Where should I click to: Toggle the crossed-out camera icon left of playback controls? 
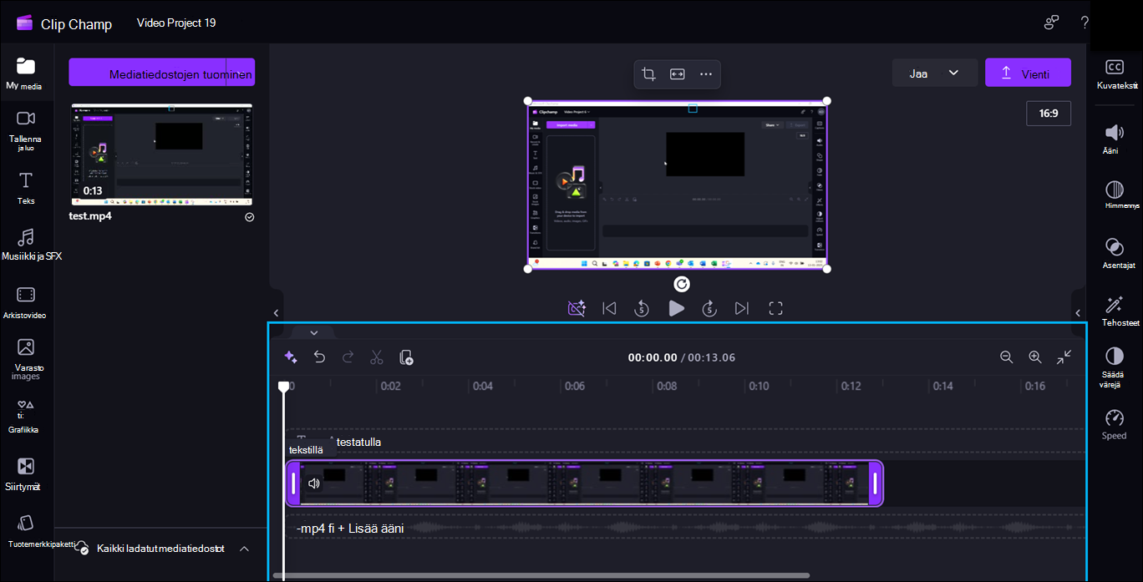pyautogui.click(x=577, y=308)
